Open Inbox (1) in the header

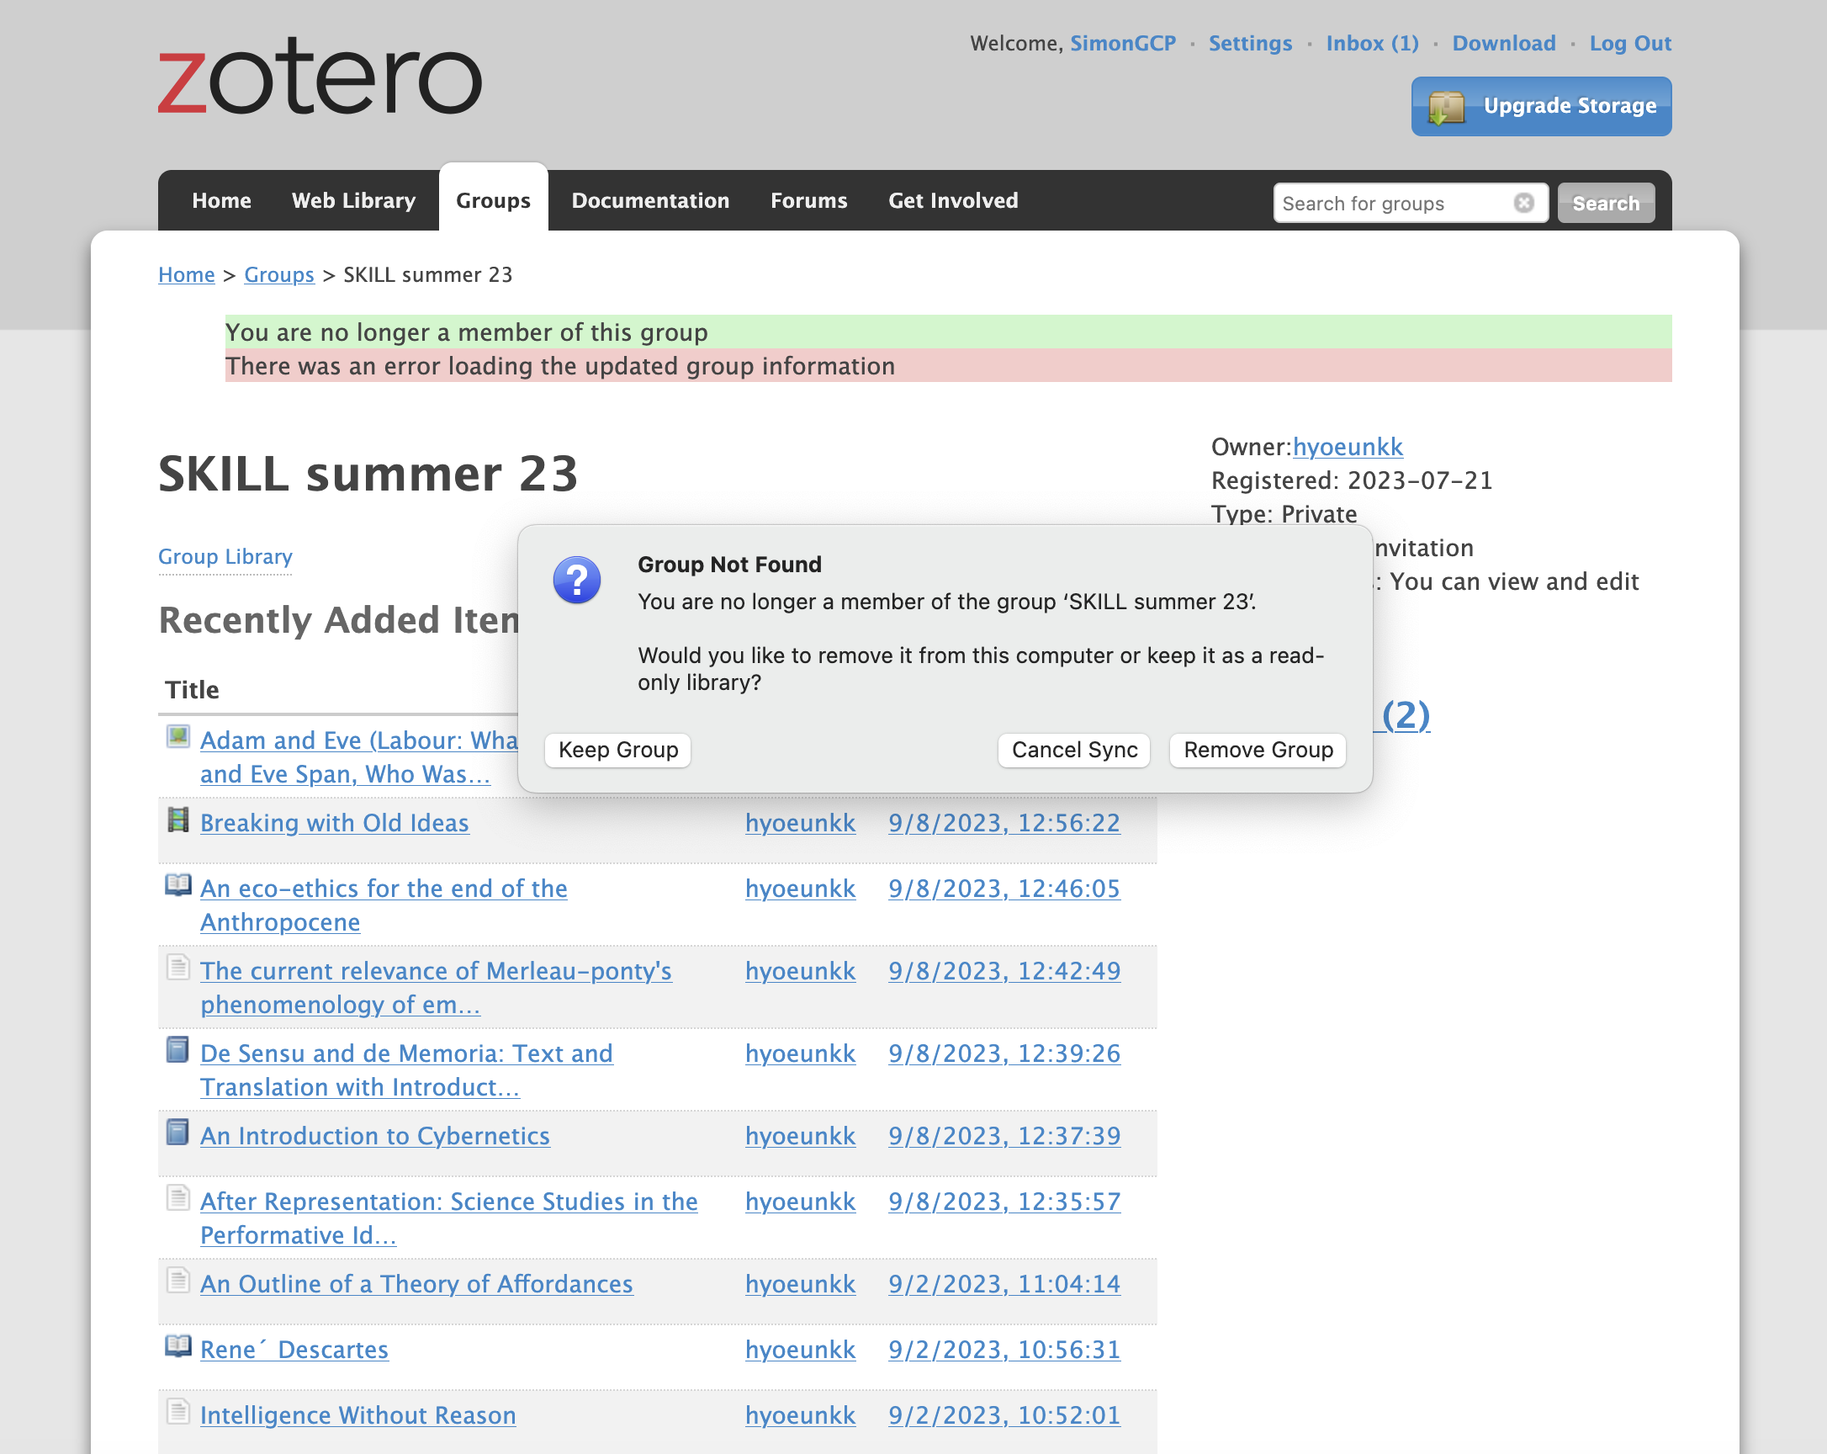coord(1371,43)
